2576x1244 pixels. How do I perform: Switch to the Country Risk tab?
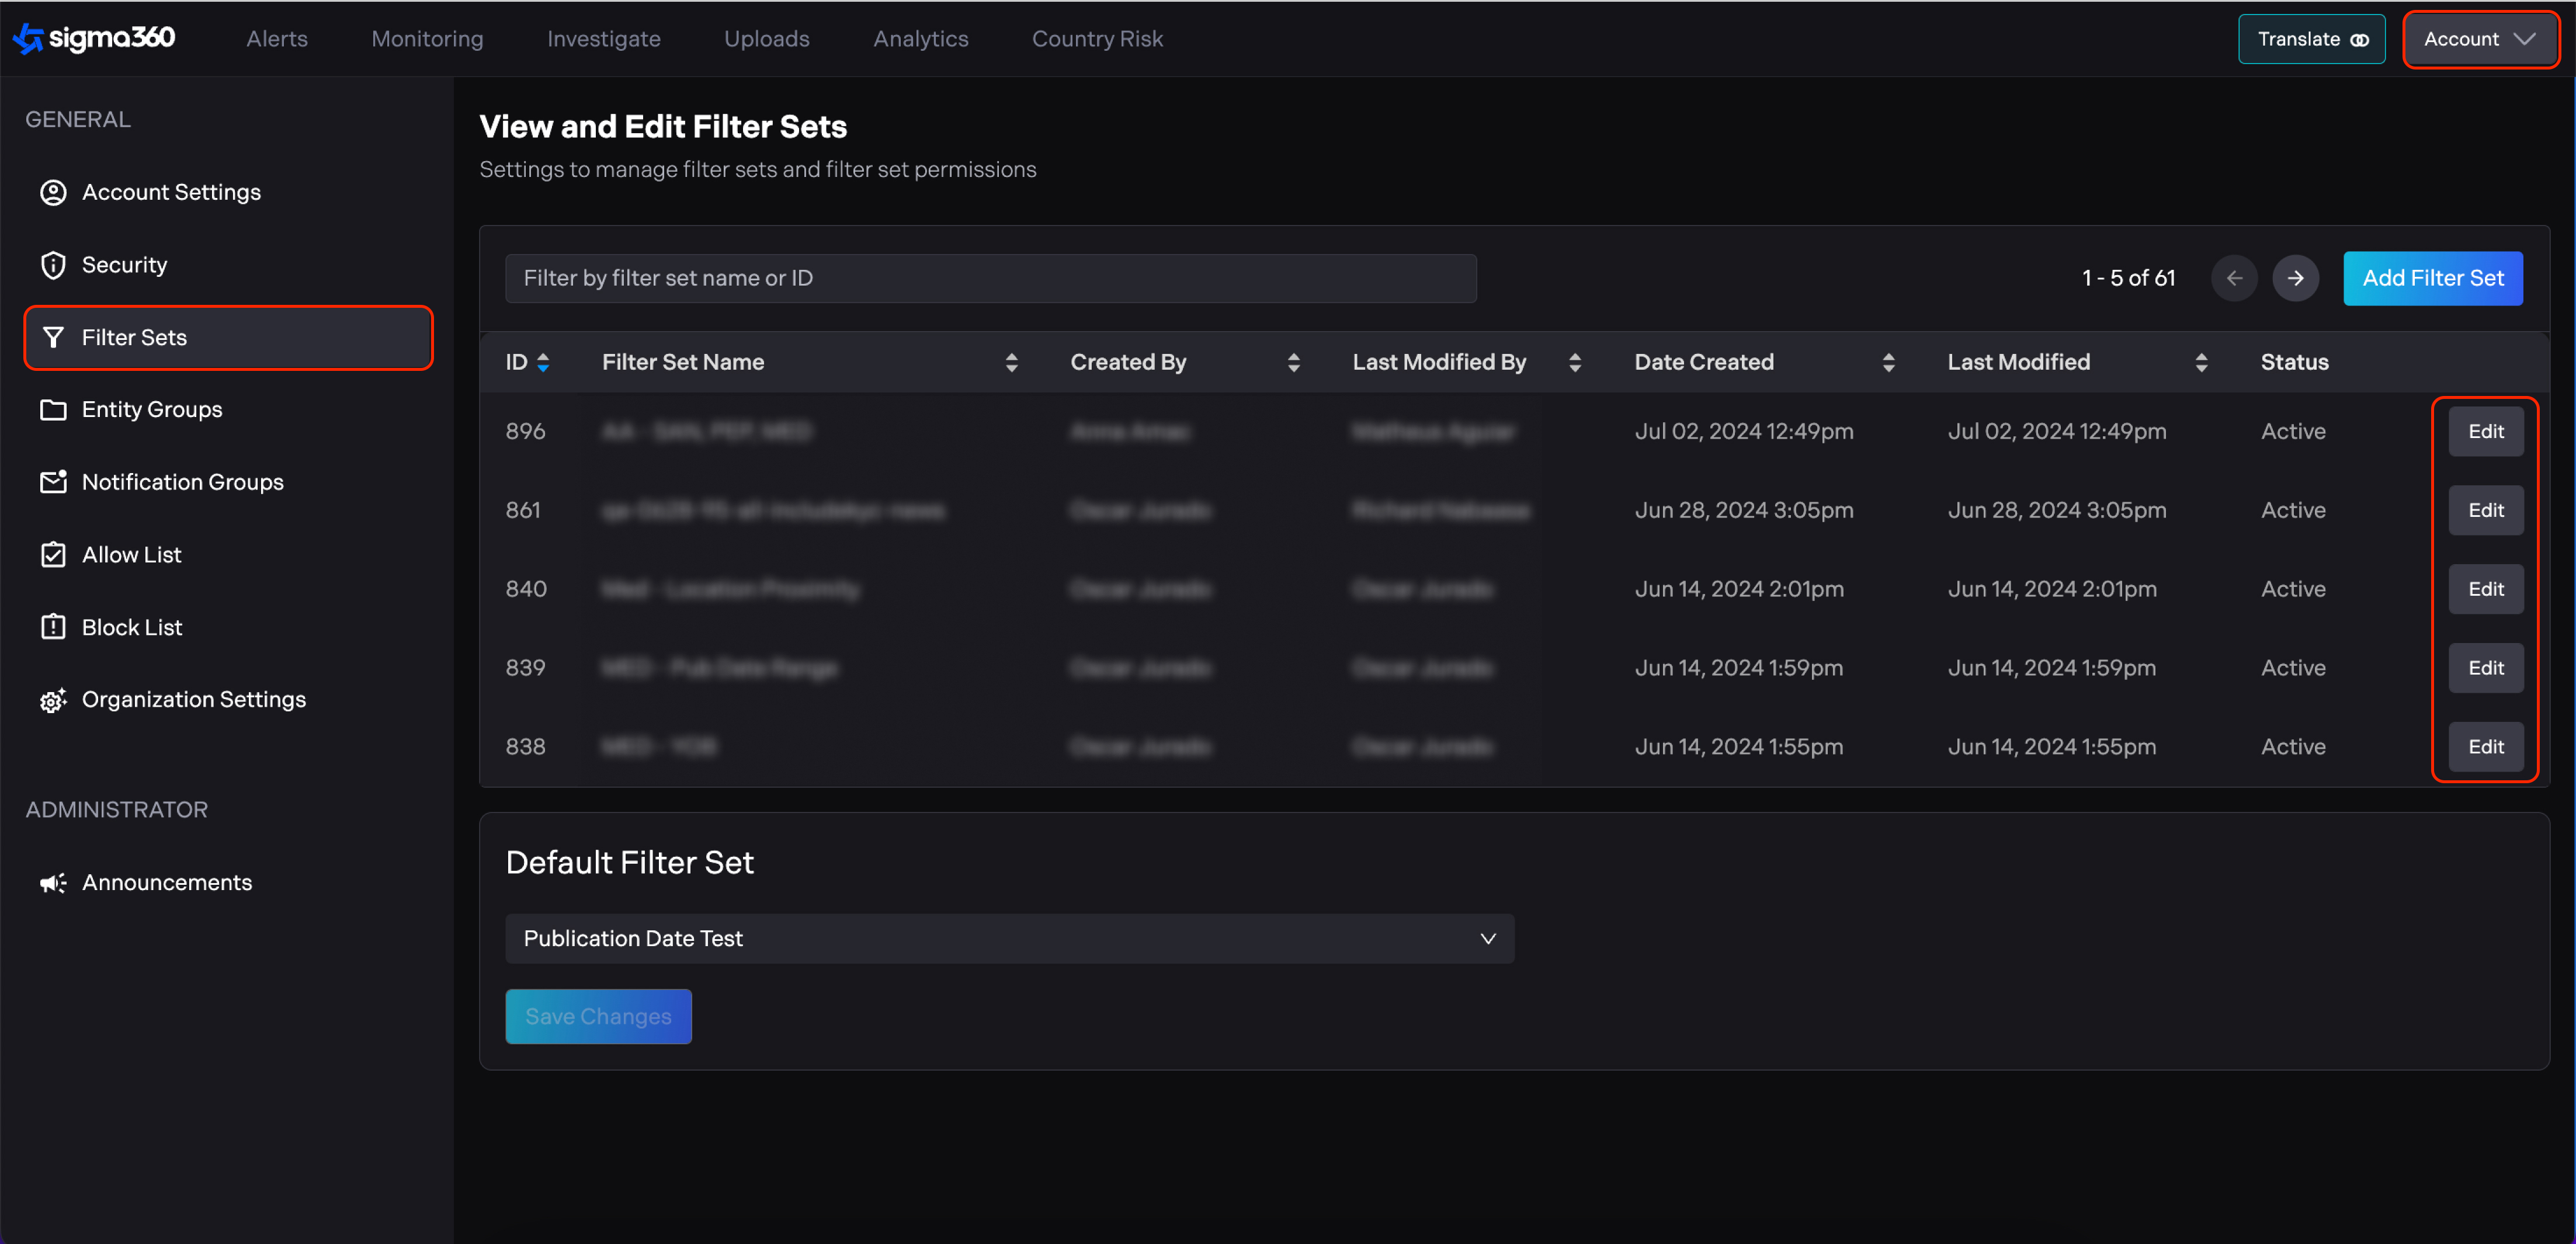[1097, 39]
